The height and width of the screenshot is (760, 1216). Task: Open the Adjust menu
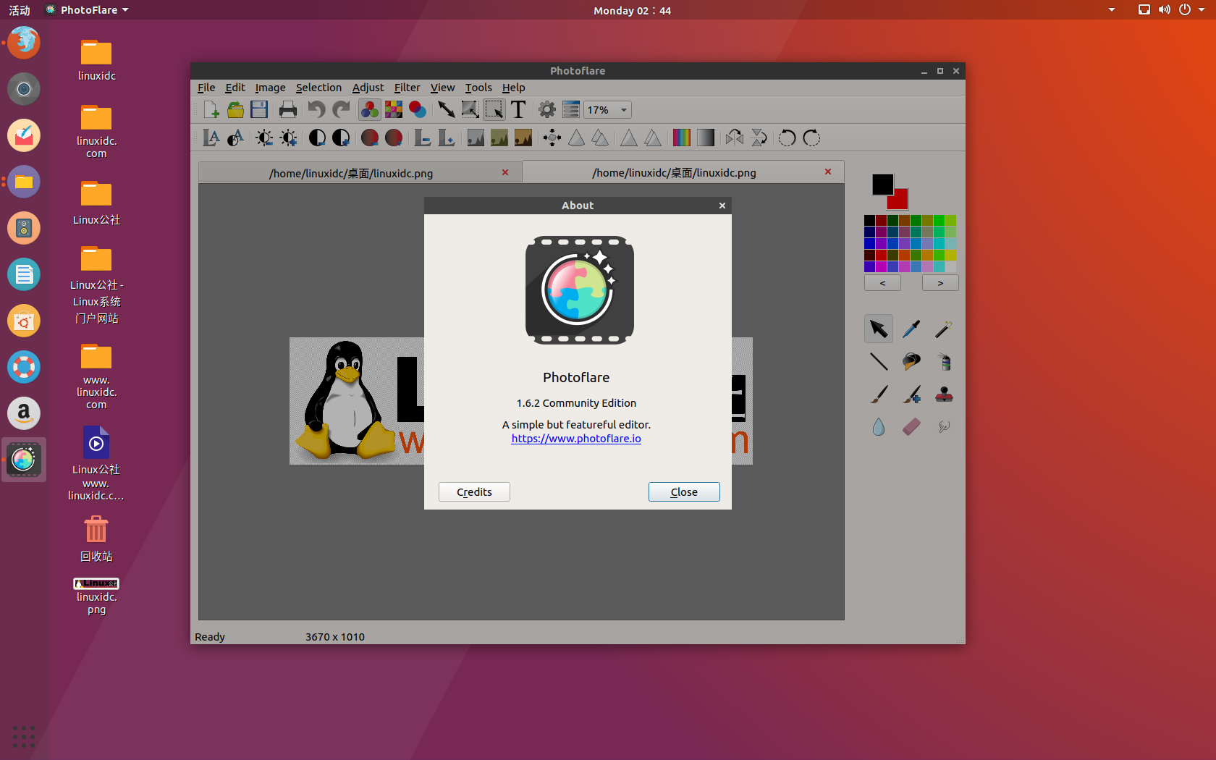[368, 88]
